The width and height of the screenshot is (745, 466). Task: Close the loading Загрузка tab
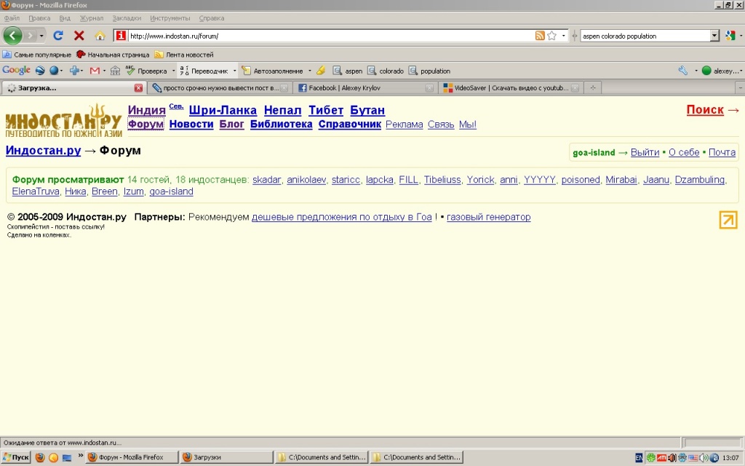point(138,88)
